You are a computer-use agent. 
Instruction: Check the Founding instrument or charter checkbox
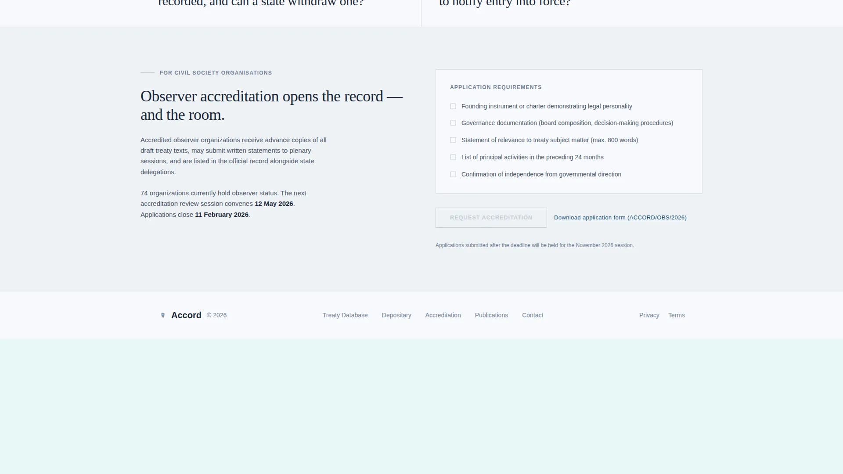453,106
